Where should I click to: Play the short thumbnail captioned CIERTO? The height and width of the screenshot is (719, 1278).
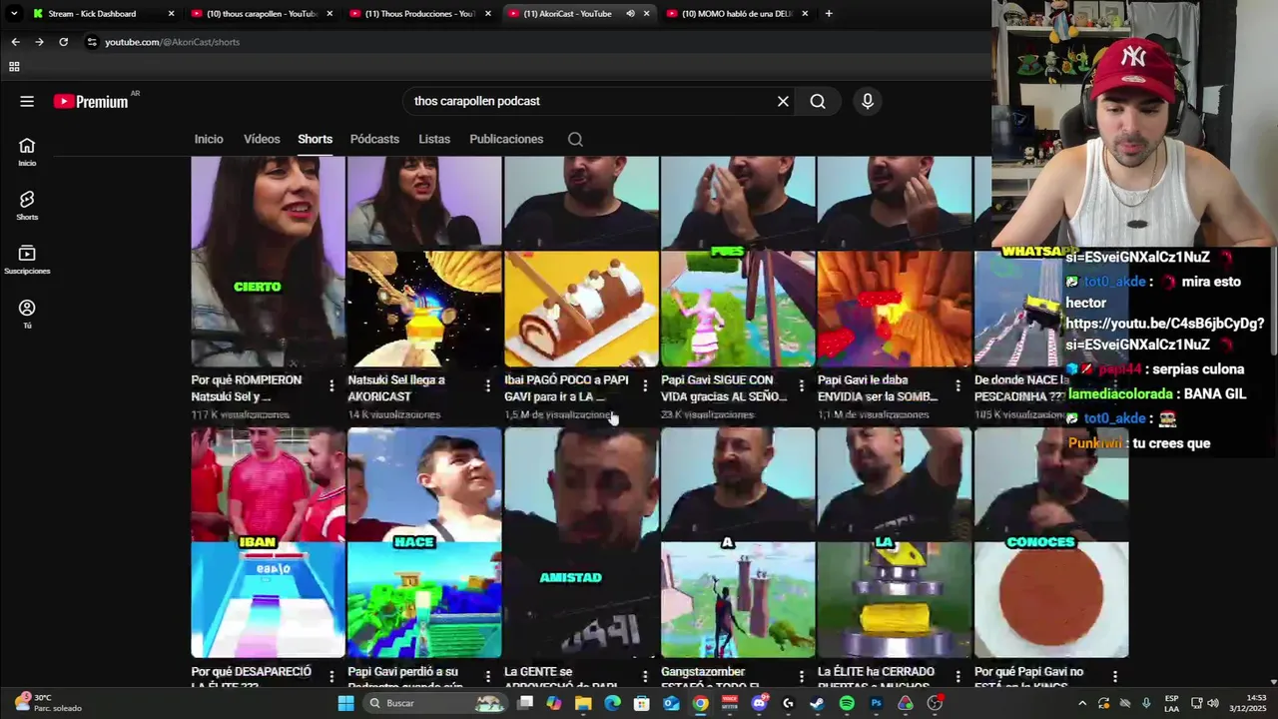pyautogui.click(x=268, y=263)
